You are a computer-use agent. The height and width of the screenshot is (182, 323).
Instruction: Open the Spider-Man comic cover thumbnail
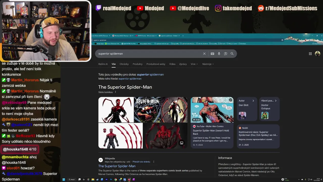point(147,110)
